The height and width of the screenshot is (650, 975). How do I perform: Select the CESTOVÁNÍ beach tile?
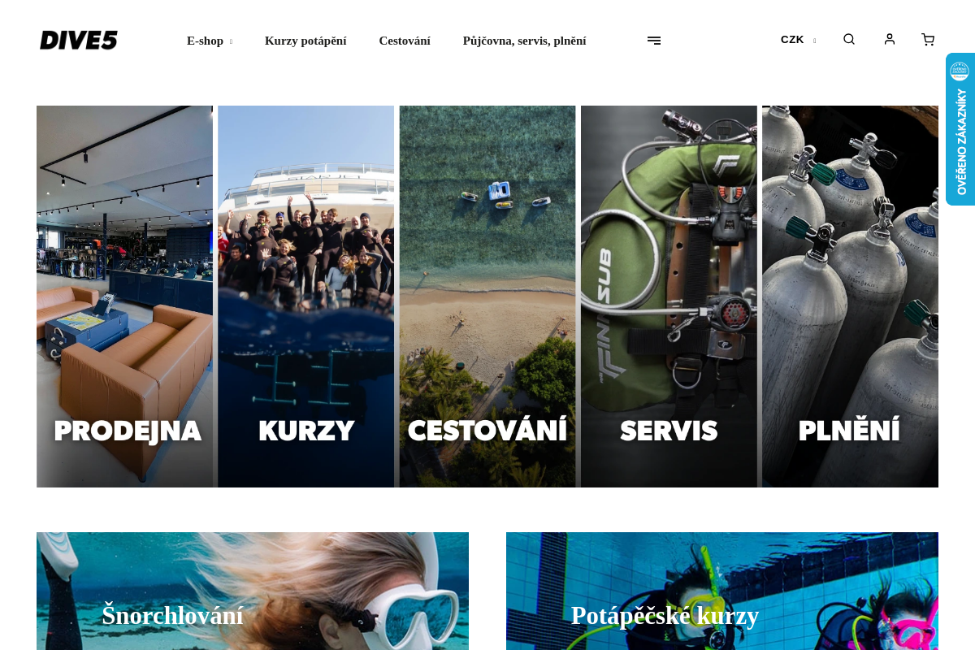tap(487, 297)
